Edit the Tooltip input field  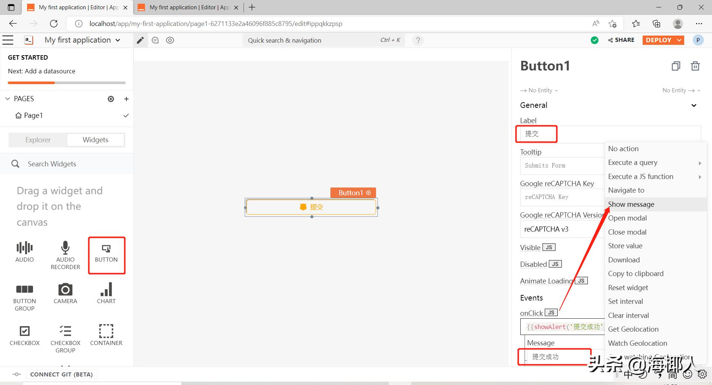(562, 166)
